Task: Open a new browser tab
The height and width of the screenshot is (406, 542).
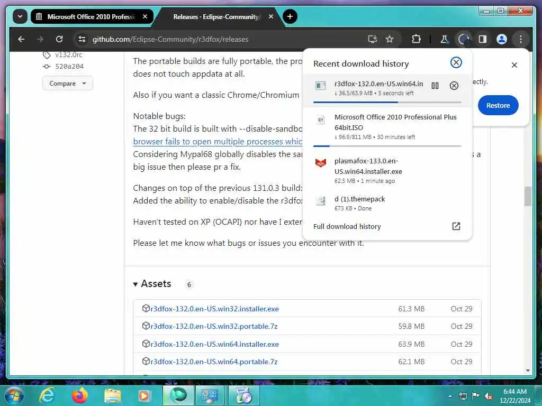Action: [290, 16]
